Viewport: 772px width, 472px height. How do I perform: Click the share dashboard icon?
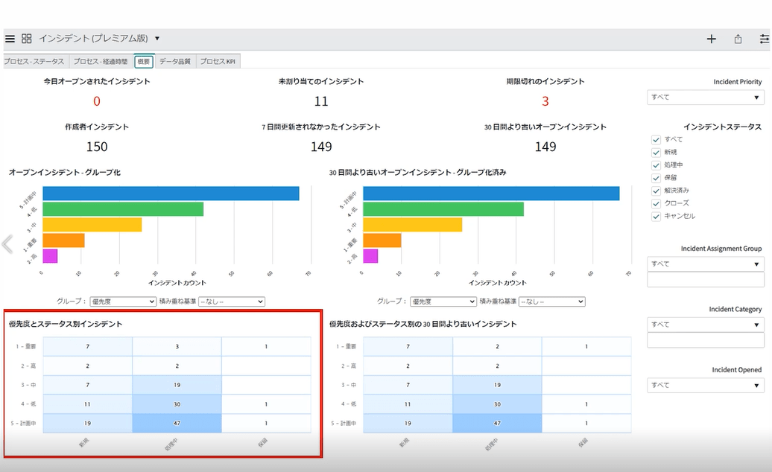pos(738,39)
